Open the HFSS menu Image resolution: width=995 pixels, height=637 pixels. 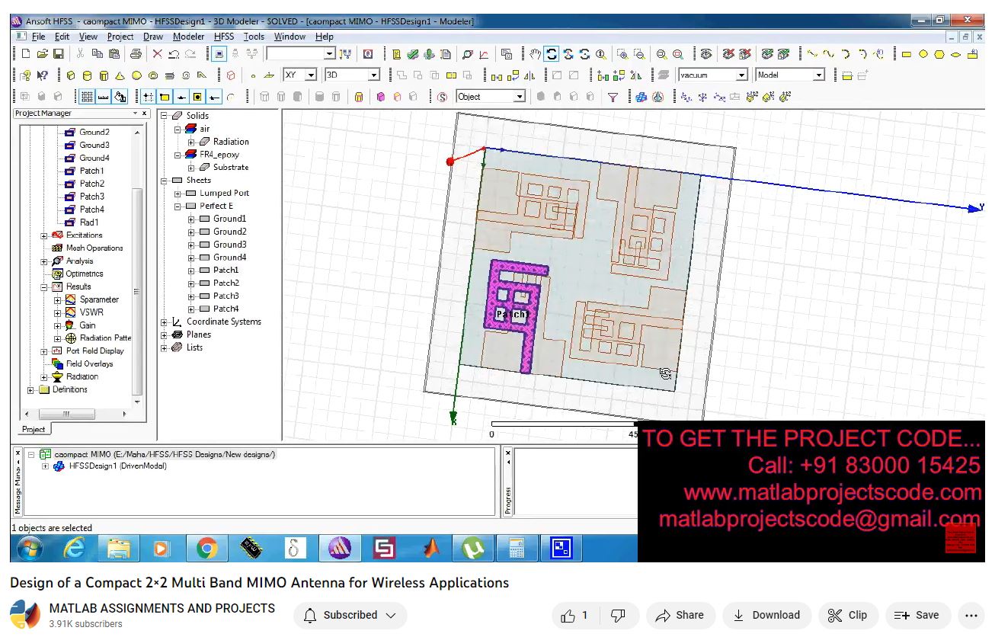pos(224,37)
